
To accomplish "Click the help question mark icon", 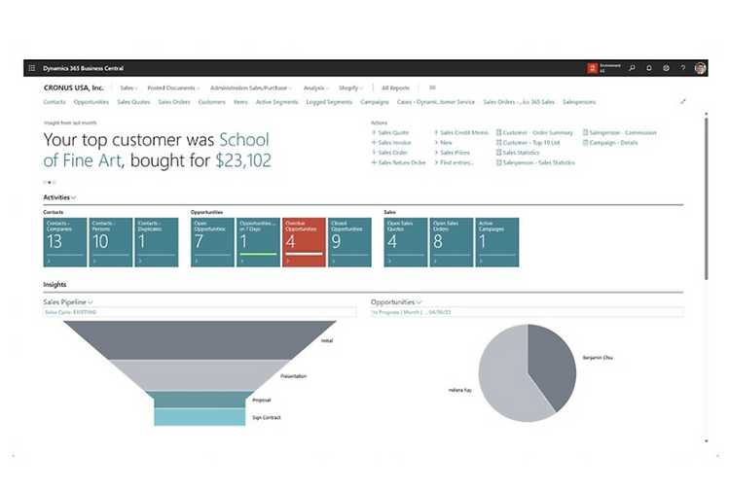I will 683,68.
